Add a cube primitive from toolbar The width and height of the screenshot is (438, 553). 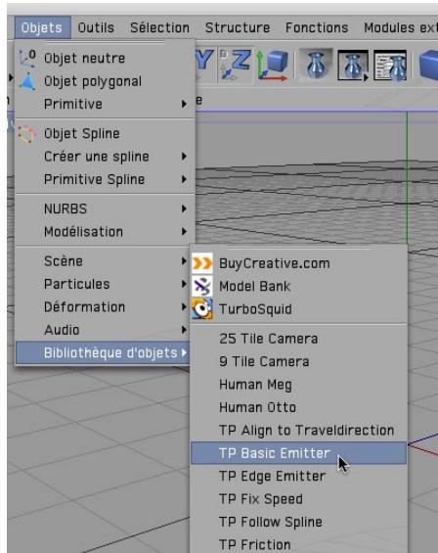click(x=428, y=65)
